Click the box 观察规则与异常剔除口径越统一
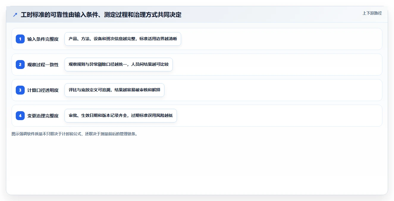The width and height of the screenshot is (394, 201). pyautogui.click(x=119, y=65)
